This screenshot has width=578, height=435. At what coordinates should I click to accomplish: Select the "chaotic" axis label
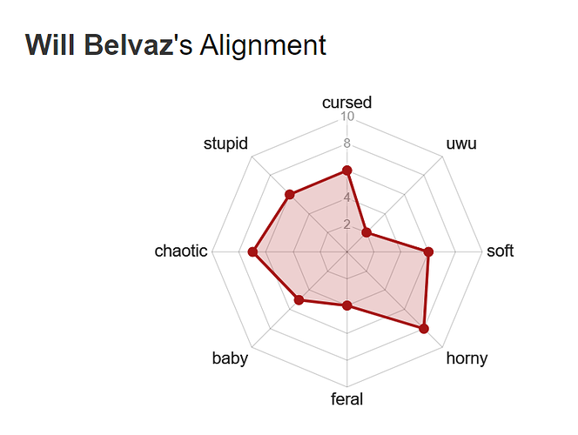pos(181,252)
